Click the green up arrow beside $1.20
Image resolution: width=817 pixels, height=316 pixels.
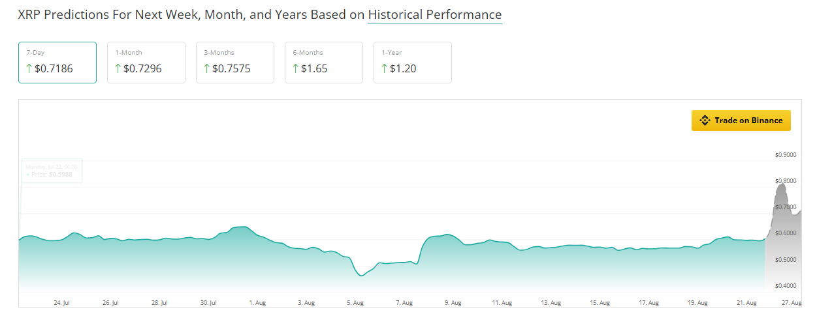tap(384, 68)
